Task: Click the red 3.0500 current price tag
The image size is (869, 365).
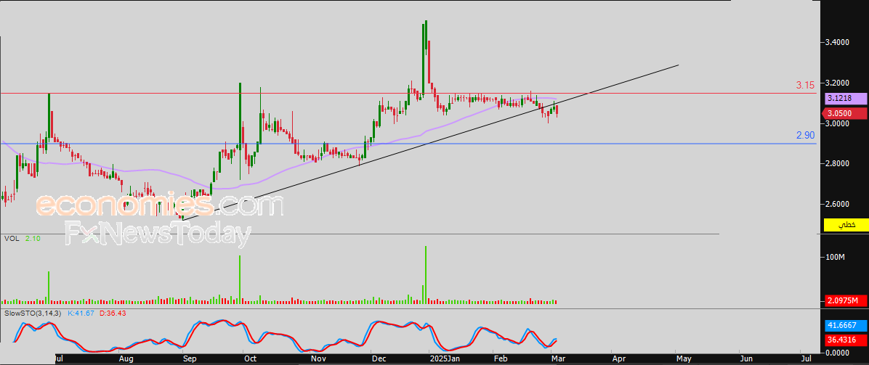Action: tap(846, 113)
